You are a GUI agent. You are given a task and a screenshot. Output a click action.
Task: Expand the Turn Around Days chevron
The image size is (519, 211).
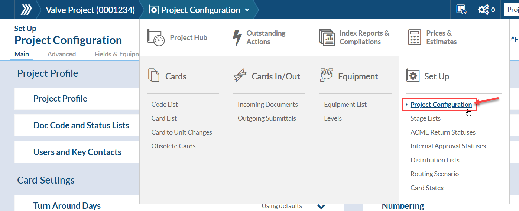321,206
